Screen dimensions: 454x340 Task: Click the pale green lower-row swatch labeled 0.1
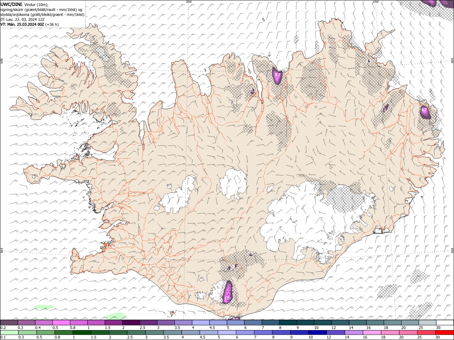tap(9, 333)
